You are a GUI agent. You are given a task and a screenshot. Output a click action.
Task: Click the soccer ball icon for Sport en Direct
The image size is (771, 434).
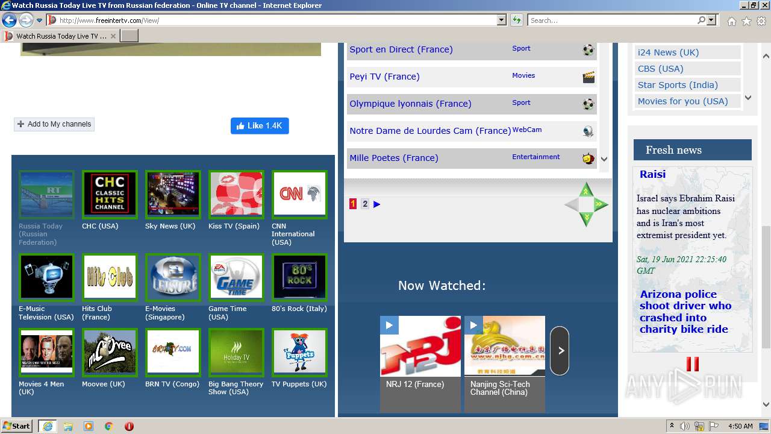[588, 49]
